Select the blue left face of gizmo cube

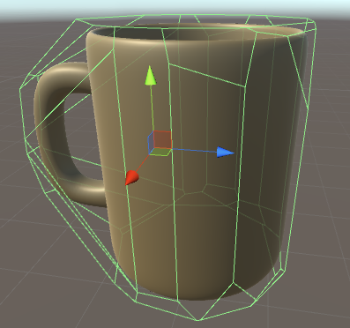coord(151,143)
